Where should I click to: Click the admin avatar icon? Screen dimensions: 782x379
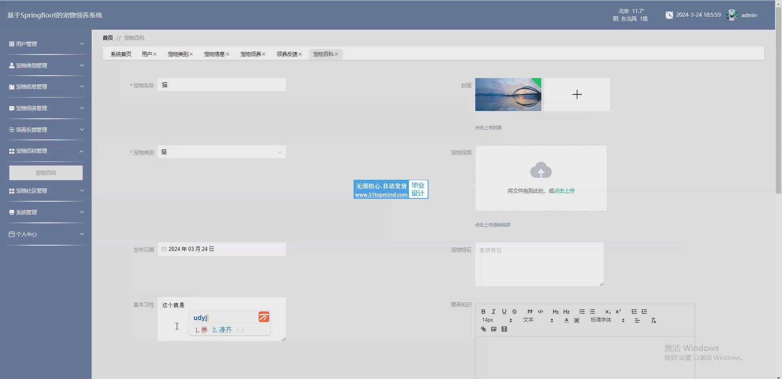click(732, 15)
